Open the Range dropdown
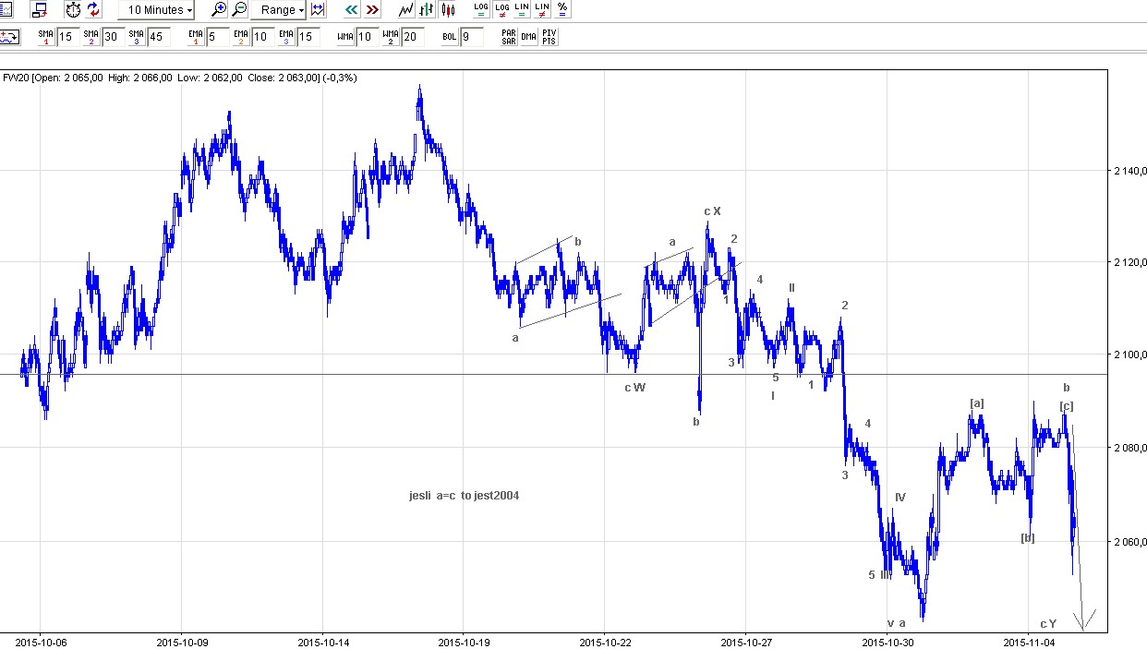1147x649 pixels. click(278, 10)
